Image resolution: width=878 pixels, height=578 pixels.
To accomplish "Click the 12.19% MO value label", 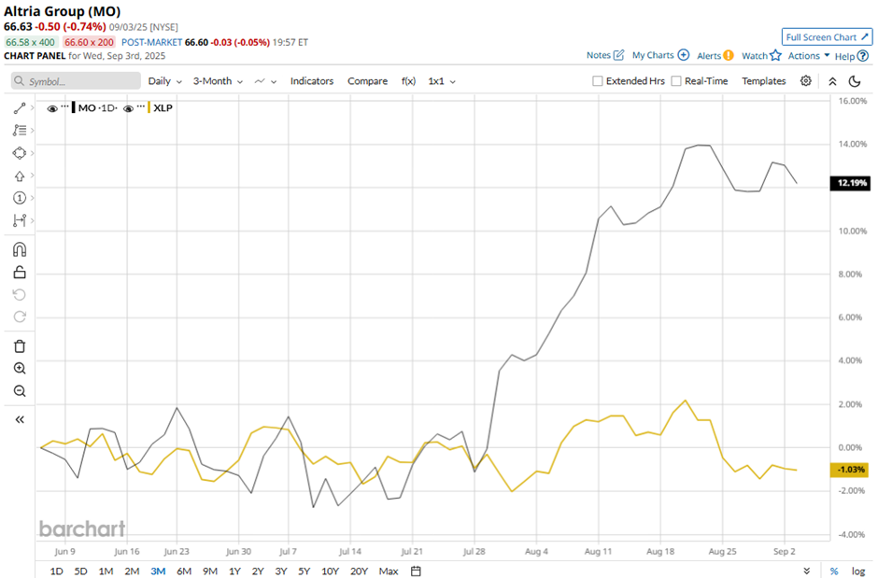I will click(x=850, y=183).
